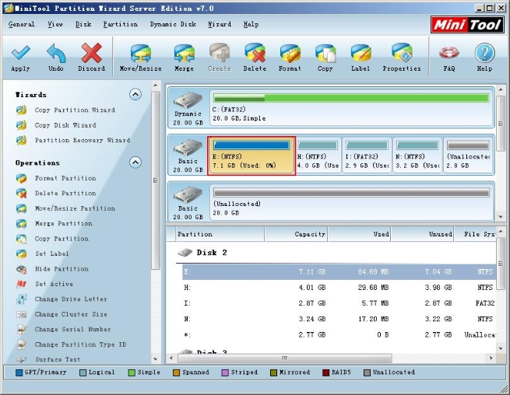510x395 pixels.
Task: Open the General menu
Action: [x=22, y=24]
